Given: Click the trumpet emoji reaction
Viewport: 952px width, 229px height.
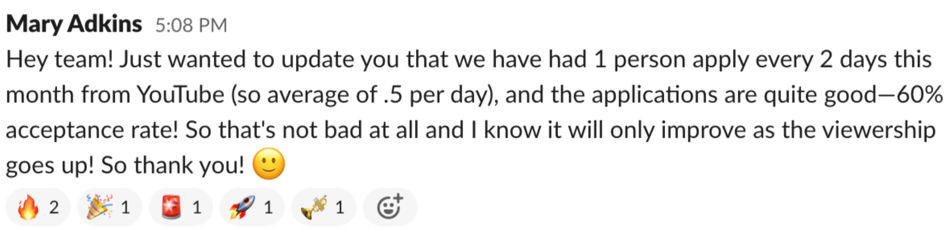Looking at the screenshot, I should 314,207.
